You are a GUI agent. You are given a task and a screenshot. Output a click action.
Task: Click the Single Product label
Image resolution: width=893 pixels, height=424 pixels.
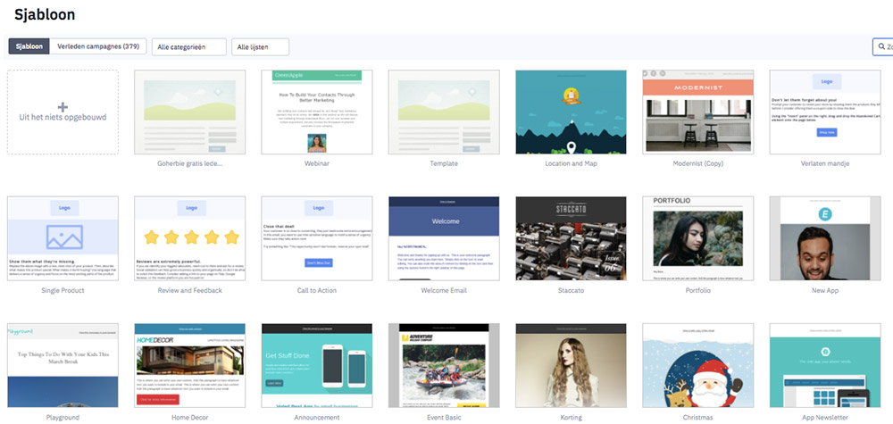coord(63,290)
